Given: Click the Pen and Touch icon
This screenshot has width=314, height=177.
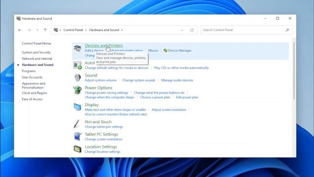Looking at the screenshot, I should 77,124.
